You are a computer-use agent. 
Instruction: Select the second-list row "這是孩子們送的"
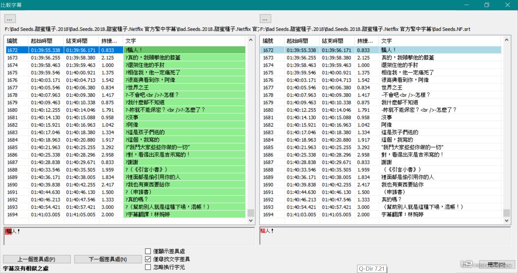point(381,132)
